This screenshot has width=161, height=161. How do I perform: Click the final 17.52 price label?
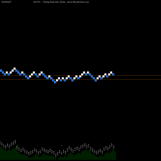(x=114, y=147)
